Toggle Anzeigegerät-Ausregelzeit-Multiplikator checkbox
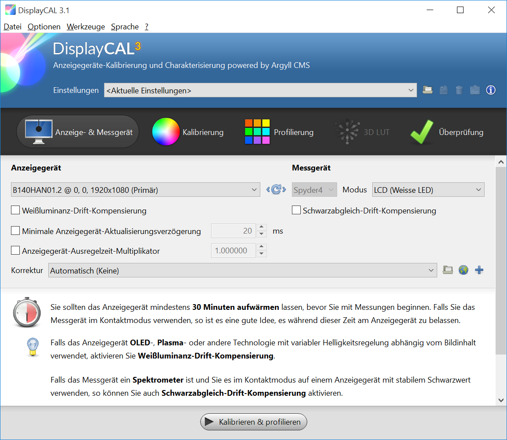Screen dimensions: 507x440 click(15, 251)
